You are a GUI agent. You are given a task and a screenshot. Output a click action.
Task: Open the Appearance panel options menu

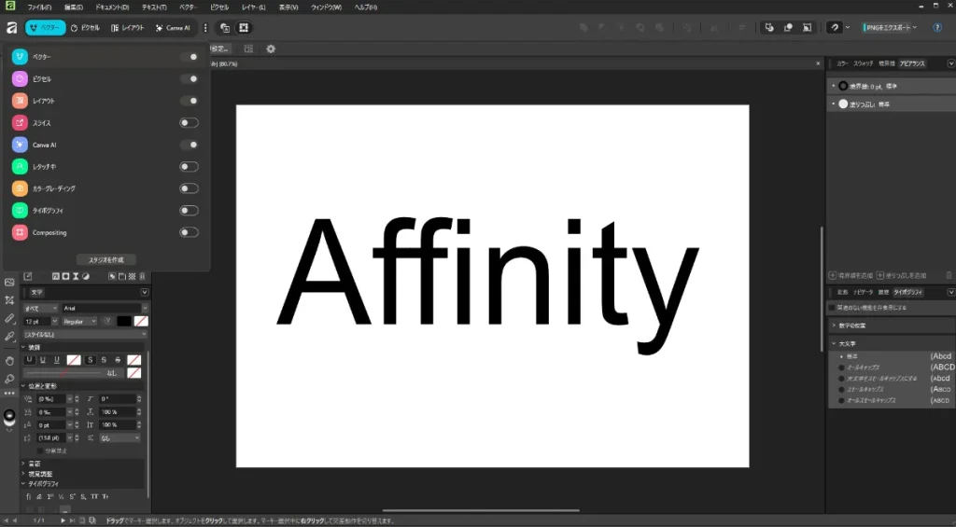click(950, 63)
